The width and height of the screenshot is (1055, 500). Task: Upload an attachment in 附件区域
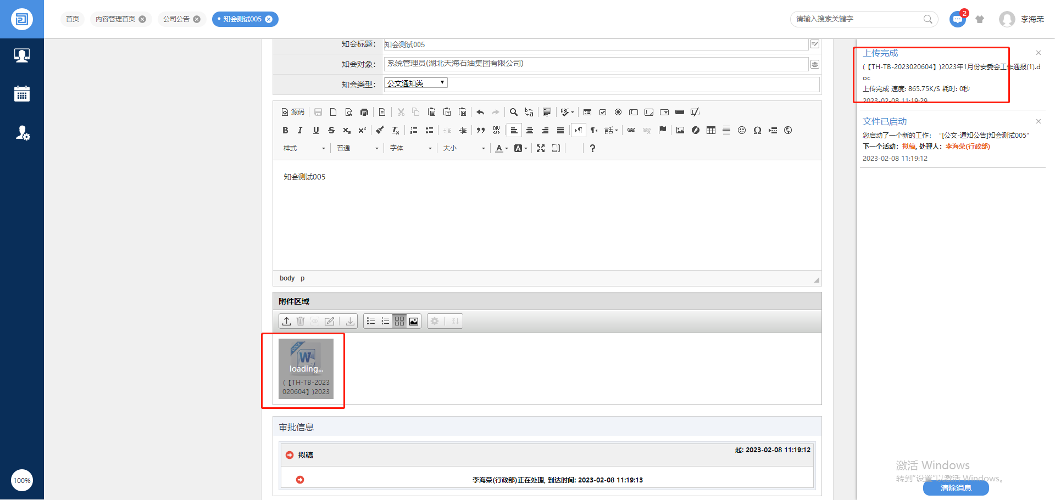pos(287,321)
